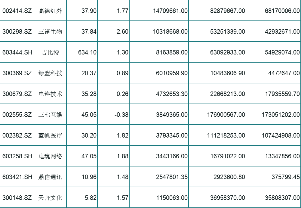
Task: Select value 6010959.90 cell
Action: (x=159, y=73)
